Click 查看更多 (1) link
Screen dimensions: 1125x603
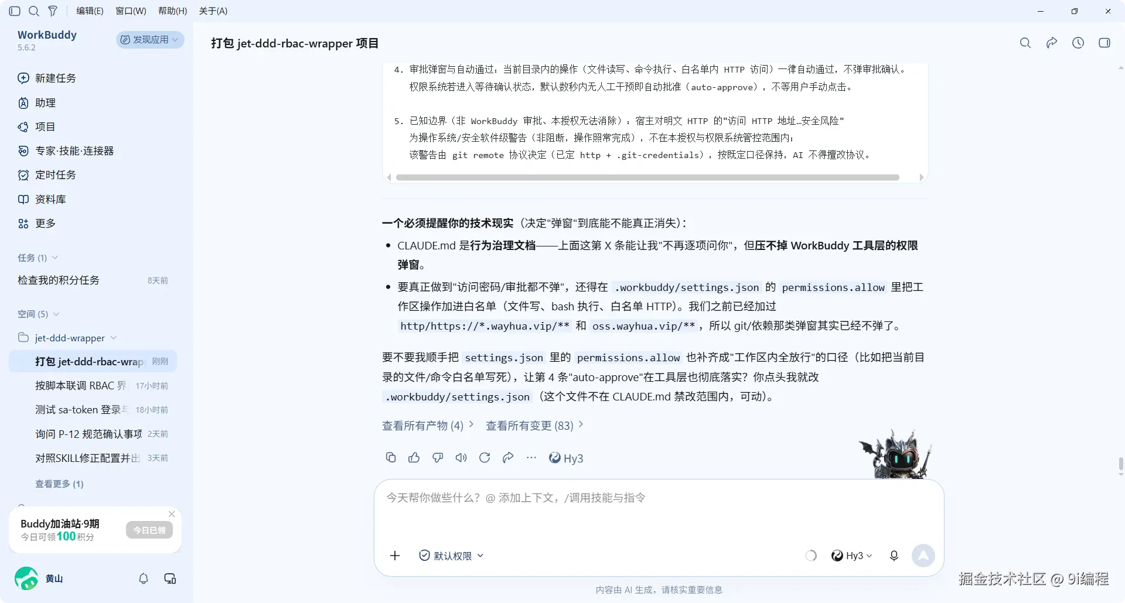(59, 484)
